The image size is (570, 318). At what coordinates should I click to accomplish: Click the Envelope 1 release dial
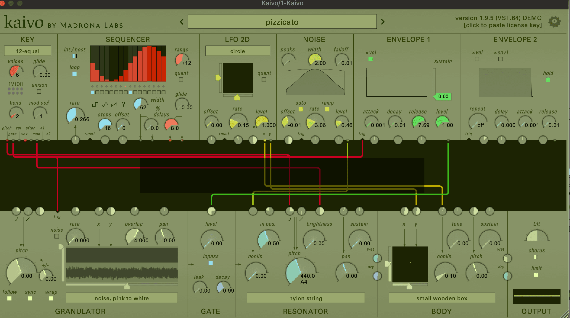coord(418,122)
